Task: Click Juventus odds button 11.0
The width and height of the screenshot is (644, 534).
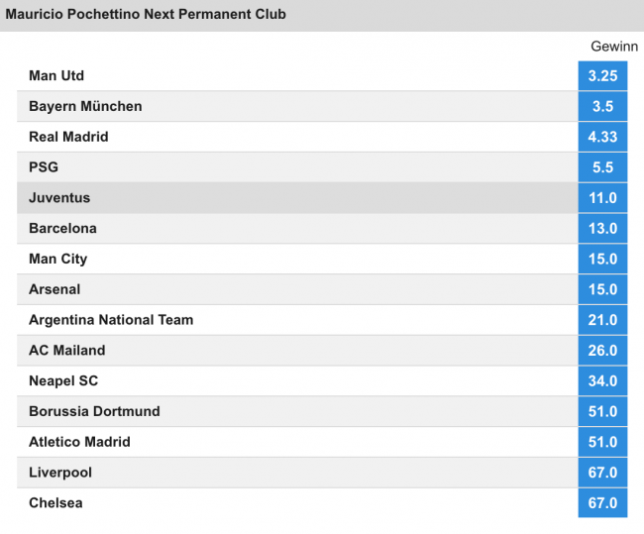Action: (601, 198)
